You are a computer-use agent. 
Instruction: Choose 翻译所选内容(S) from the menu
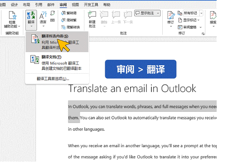click(x=57, y=42)
